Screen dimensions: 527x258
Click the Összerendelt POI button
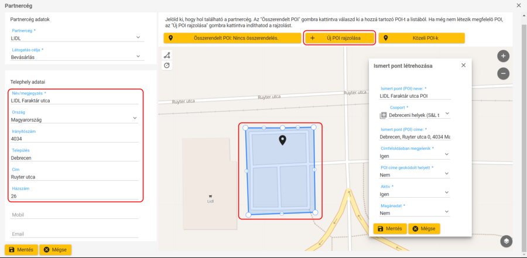(x=232, y=38)
